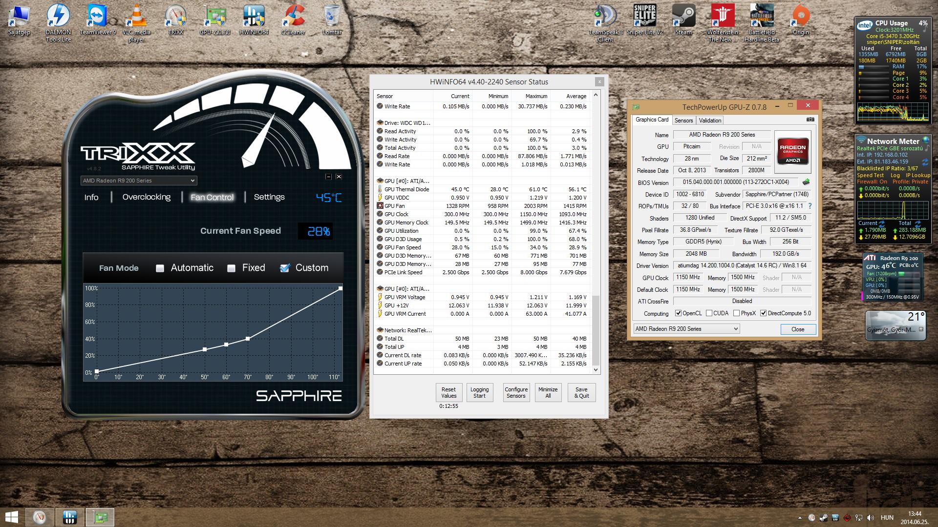Click the BIOS save chip icon
Viewport: 938px width, 527px height.
[x=806, y=182]
